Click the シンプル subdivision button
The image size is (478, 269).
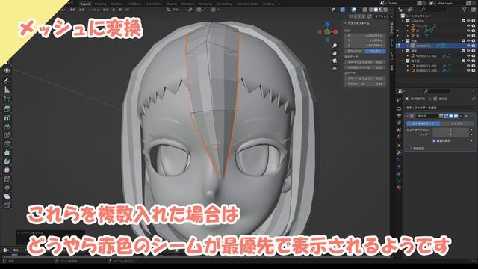[456, 123]
